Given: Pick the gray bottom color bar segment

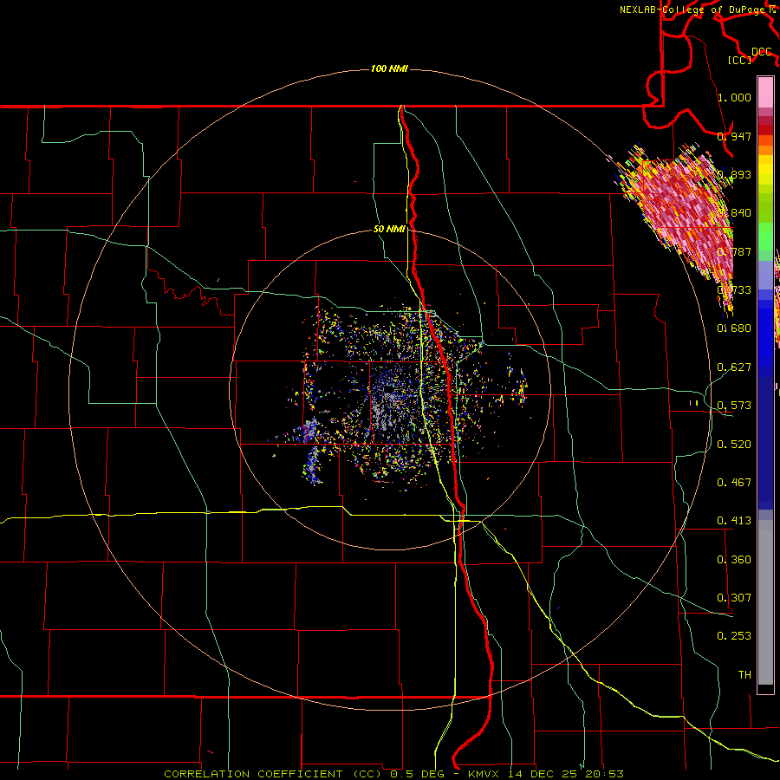Looking at the screenshot, I should coord(765,602).
